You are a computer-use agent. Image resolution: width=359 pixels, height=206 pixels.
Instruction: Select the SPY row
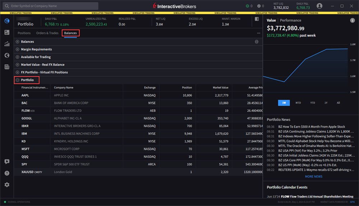point(138,164)
